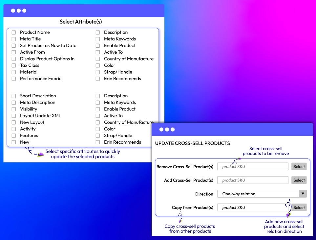Viewport: 316px width, 240px height.
Task: Check the Tax Class attribute
Action: coord(14,65)
